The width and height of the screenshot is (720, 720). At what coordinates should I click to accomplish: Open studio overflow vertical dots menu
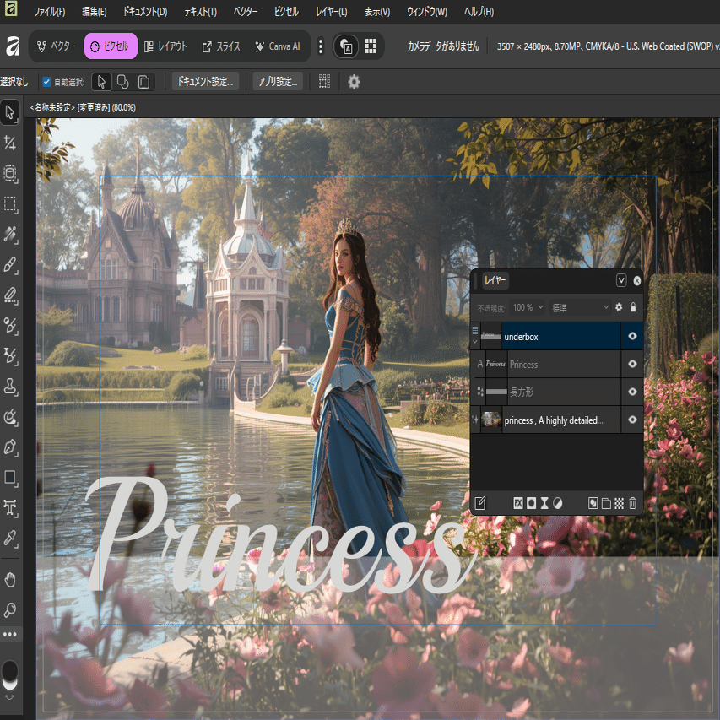(x=321, y=46)
